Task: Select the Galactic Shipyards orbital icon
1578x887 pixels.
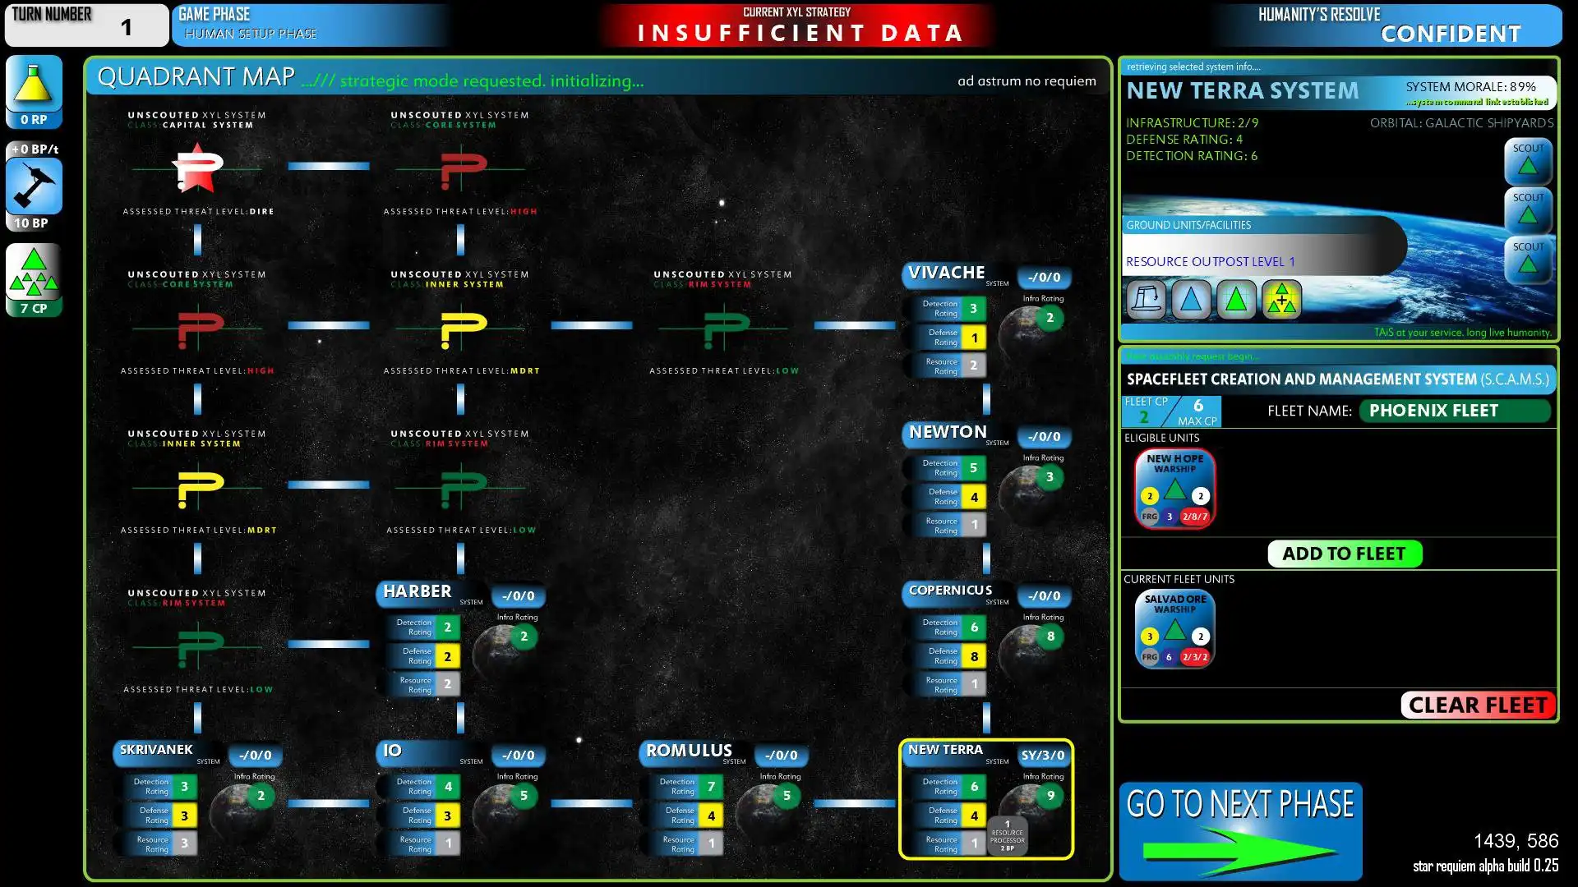Action: coord(1149,300)
